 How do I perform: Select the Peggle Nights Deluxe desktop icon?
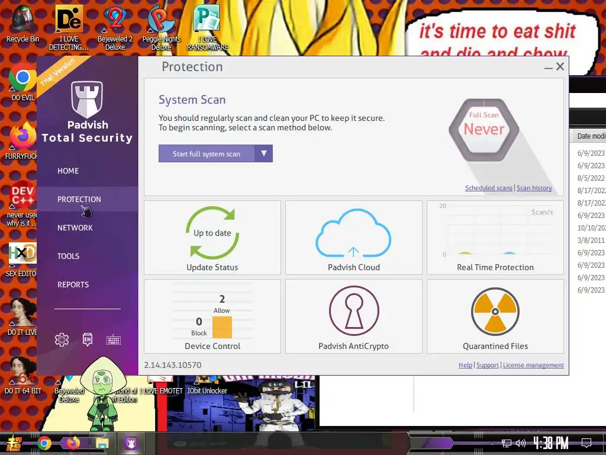pos(161,27)
